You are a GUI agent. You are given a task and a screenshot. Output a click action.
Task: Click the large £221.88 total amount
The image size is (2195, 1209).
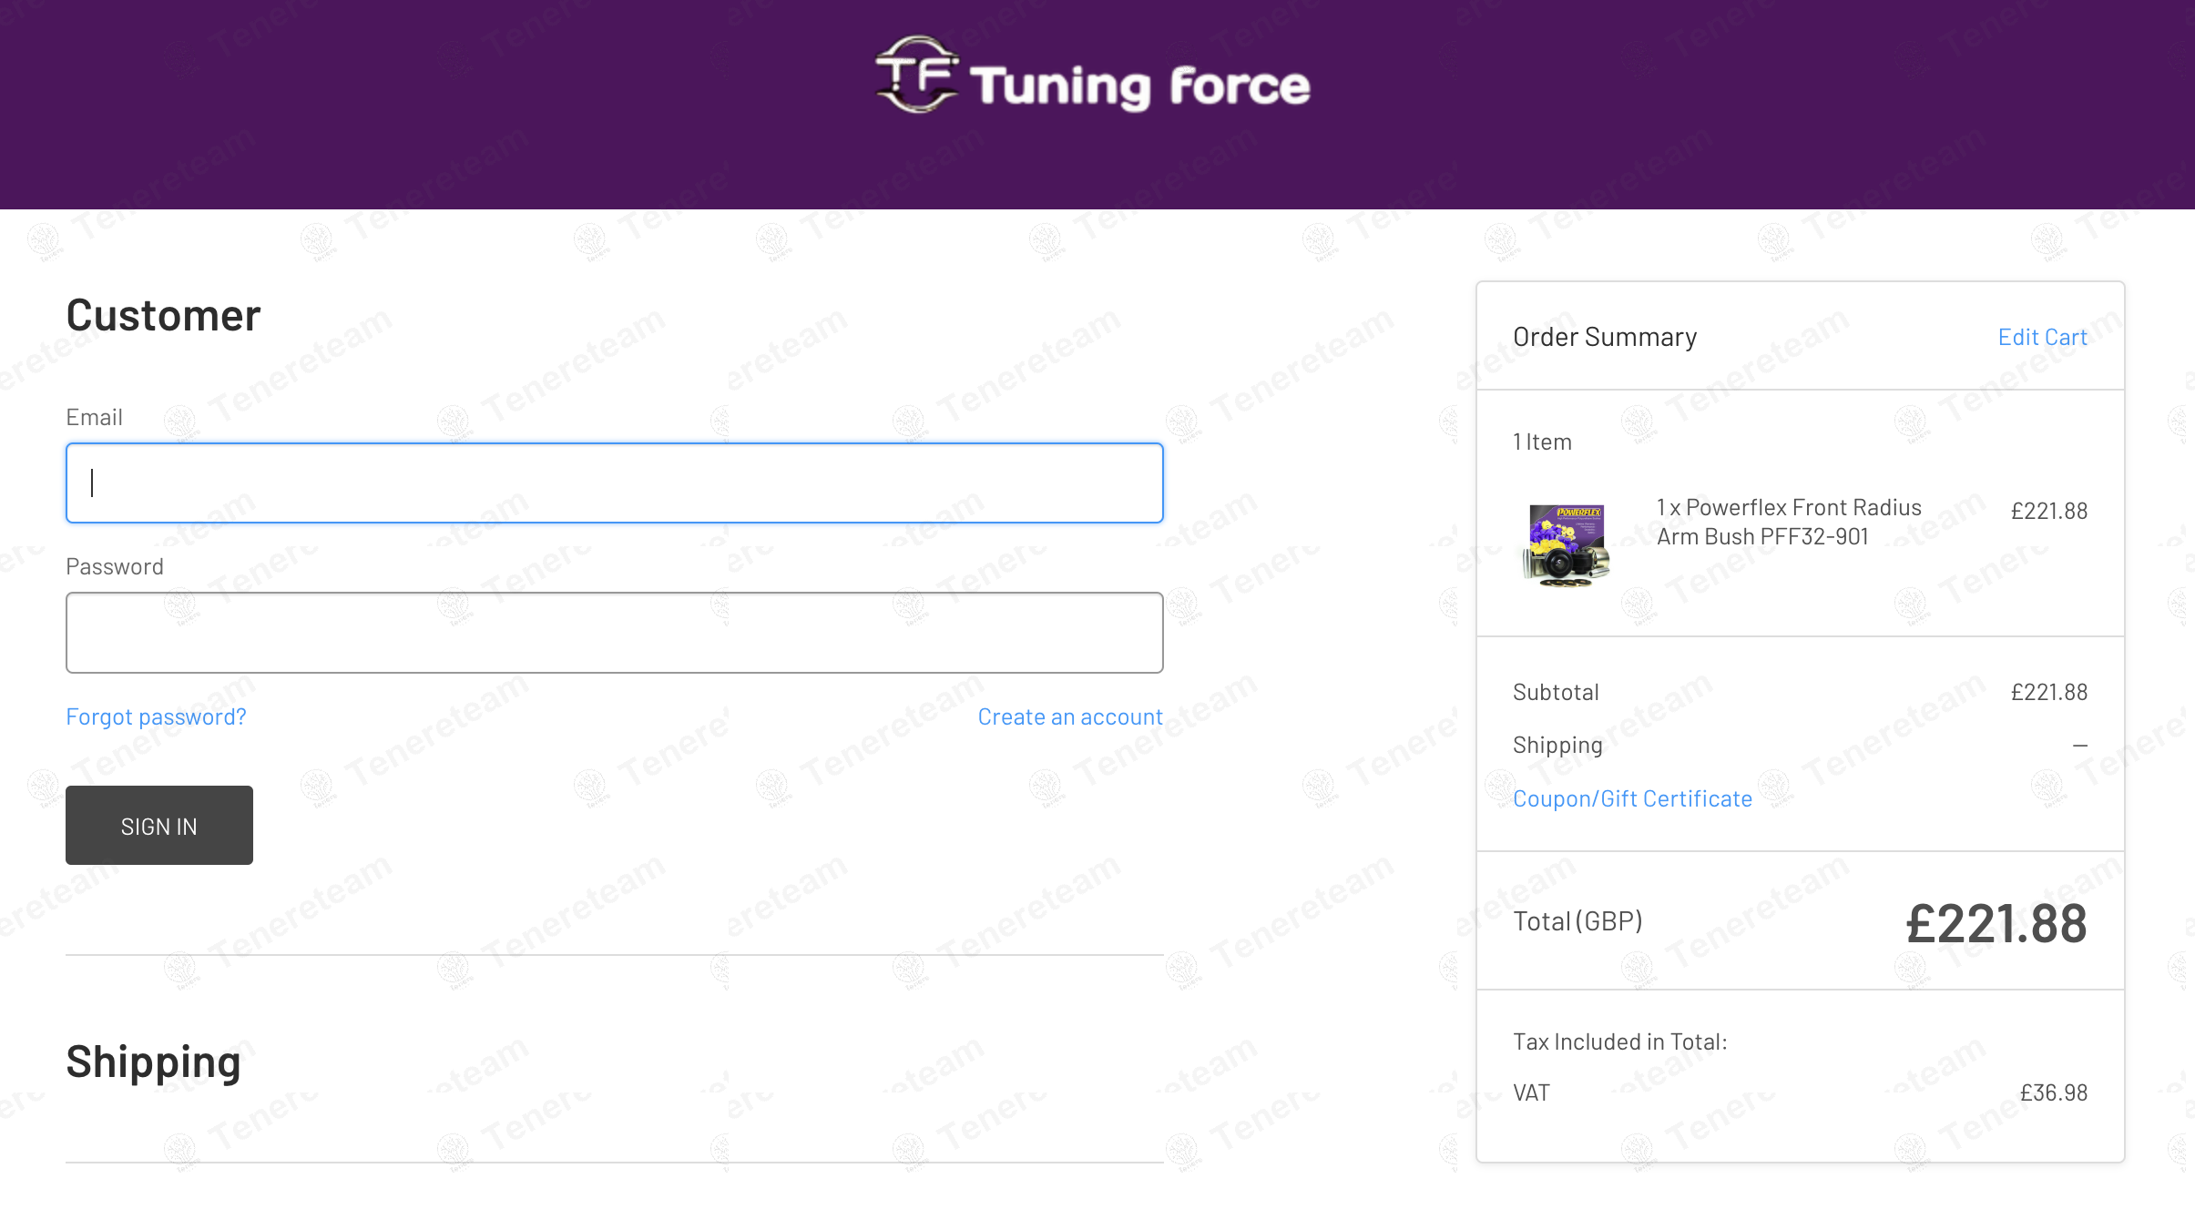coord(1996,923)
